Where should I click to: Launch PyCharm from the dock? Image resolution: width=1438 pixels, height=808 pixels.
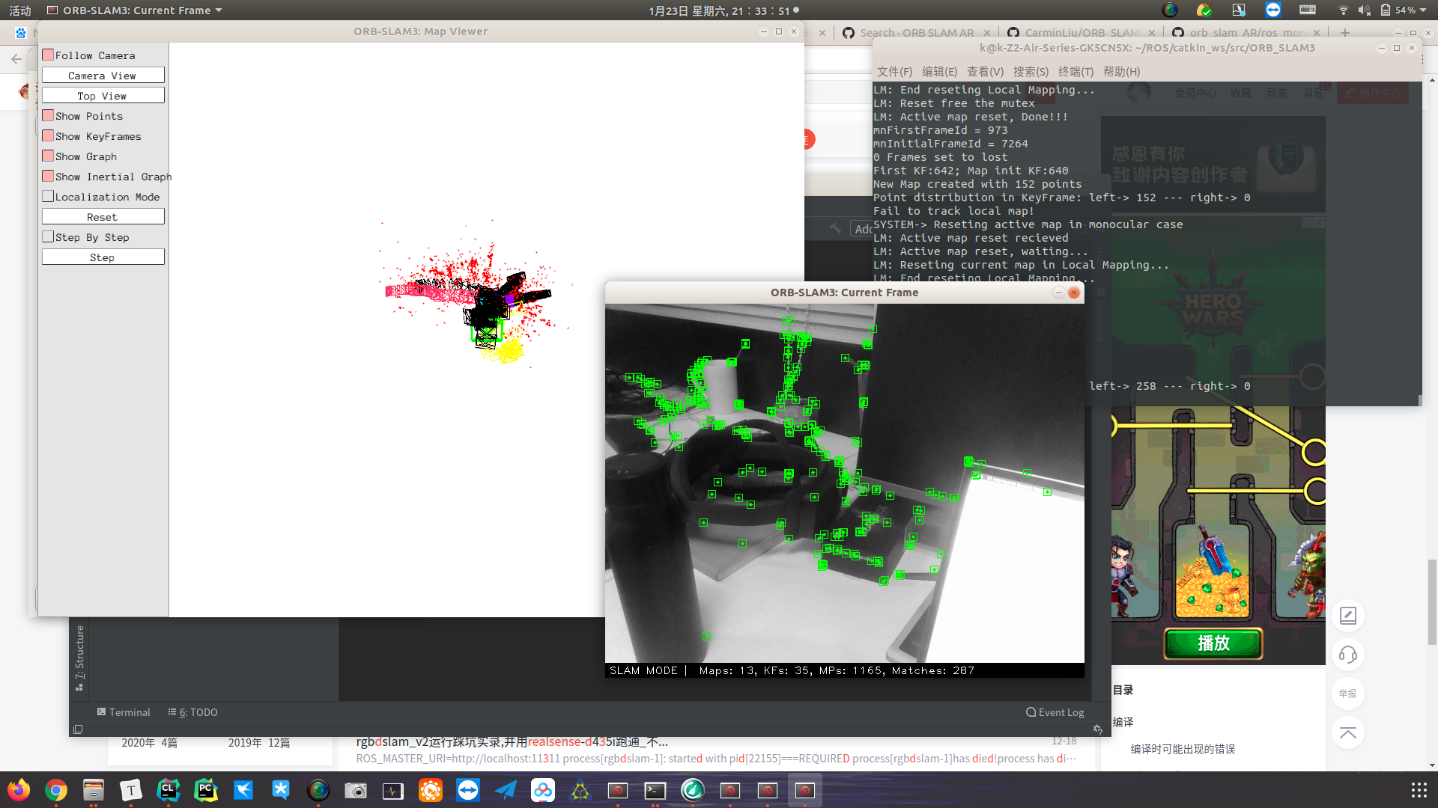pos(206,790)
